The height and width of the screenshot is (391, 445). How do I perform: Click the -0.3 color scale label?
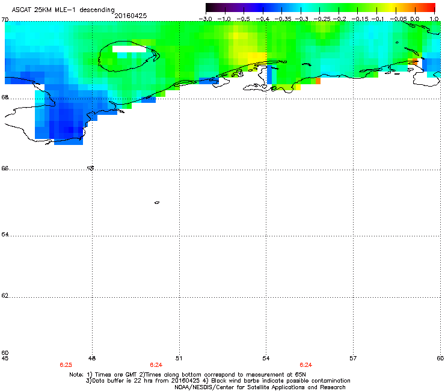pos(301,19)
